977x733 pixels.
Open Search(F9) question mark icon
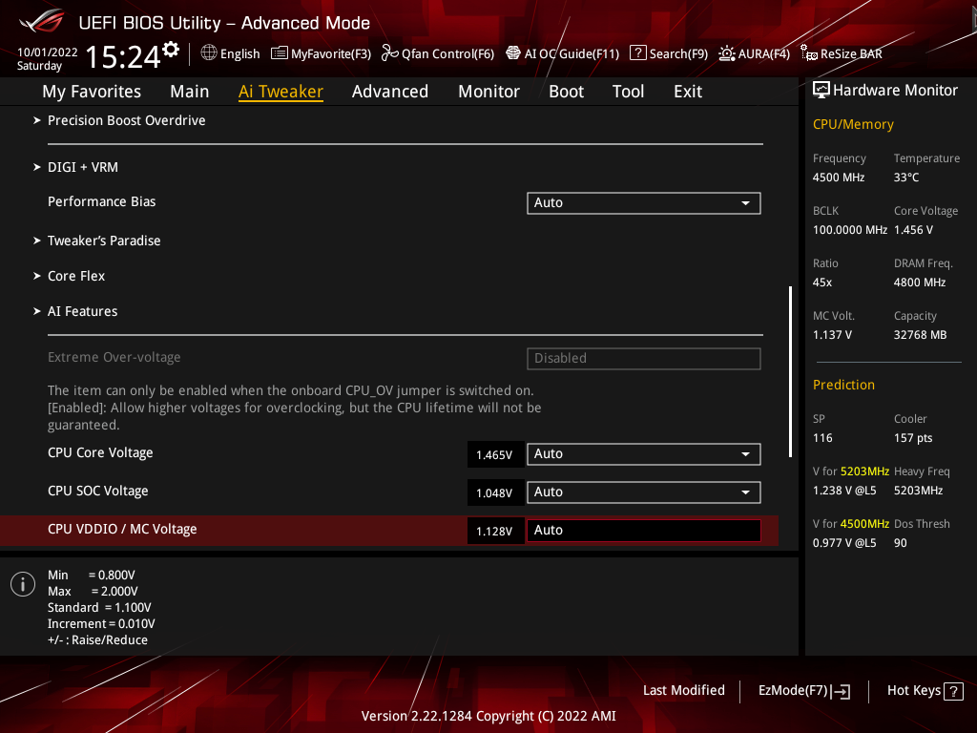638,53
